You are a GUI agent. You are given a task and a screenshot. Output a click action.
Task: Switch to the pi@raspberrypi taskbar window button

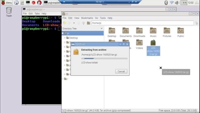(52, 3)
